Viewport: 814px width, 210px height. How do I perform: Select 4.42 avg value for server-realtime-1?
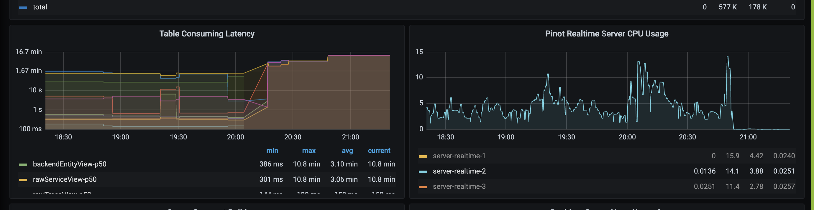(x=756, y=156)
